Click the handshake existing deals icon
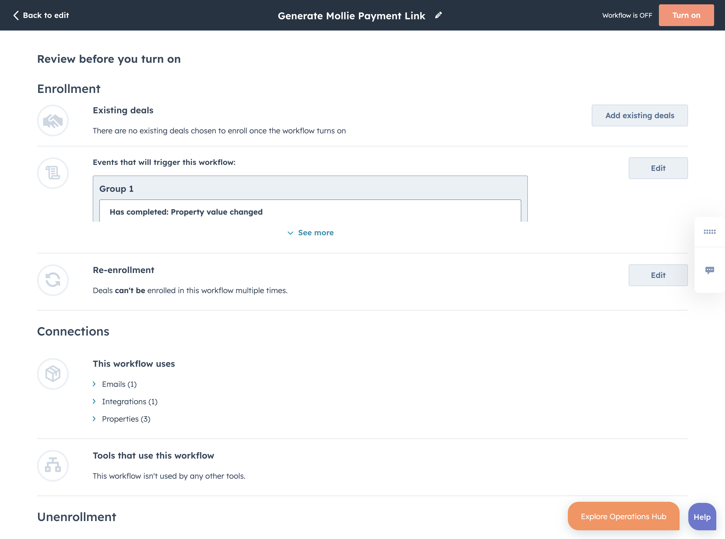This screenshot has width=725, height=539. (x=53, y=120)
